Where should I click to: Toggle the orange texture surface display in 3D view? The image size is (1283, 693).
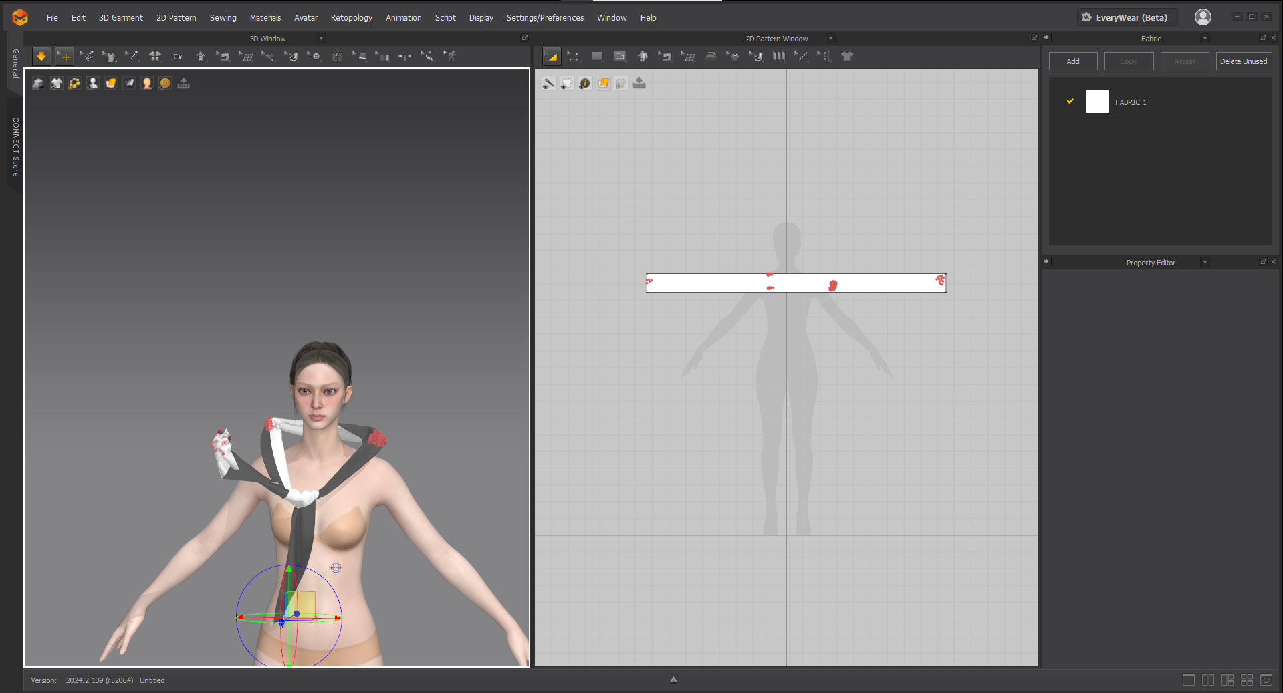[111, 83]
